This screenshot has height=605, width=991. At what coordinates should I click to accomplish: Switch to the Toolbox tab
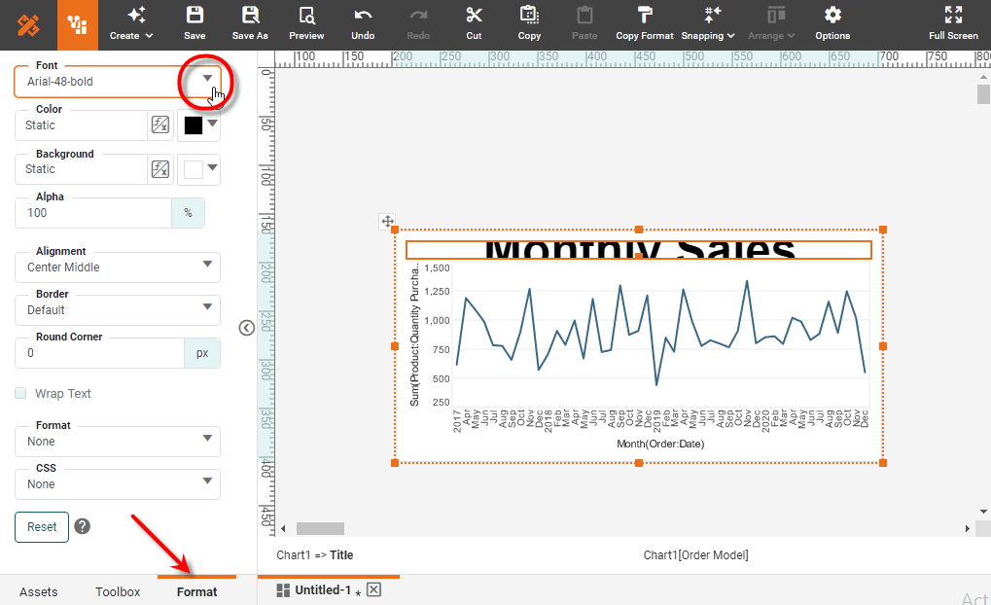(x=118, y=591)
